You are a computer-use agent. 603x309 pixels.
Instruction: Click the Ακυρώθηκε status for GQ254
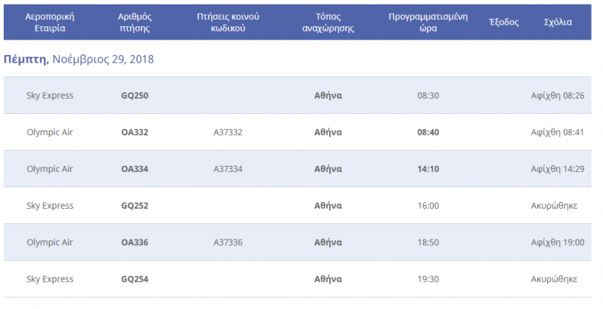click(554, 280)
